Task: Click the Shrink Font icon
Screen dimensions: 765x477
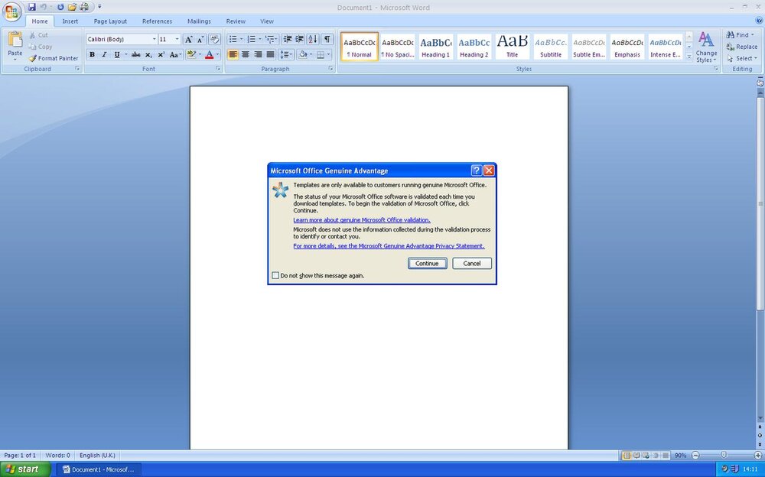Action: 200,40
